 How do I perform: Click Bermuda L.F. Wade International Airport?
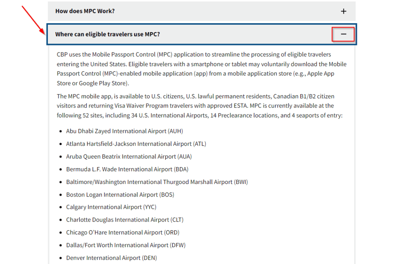126,169
